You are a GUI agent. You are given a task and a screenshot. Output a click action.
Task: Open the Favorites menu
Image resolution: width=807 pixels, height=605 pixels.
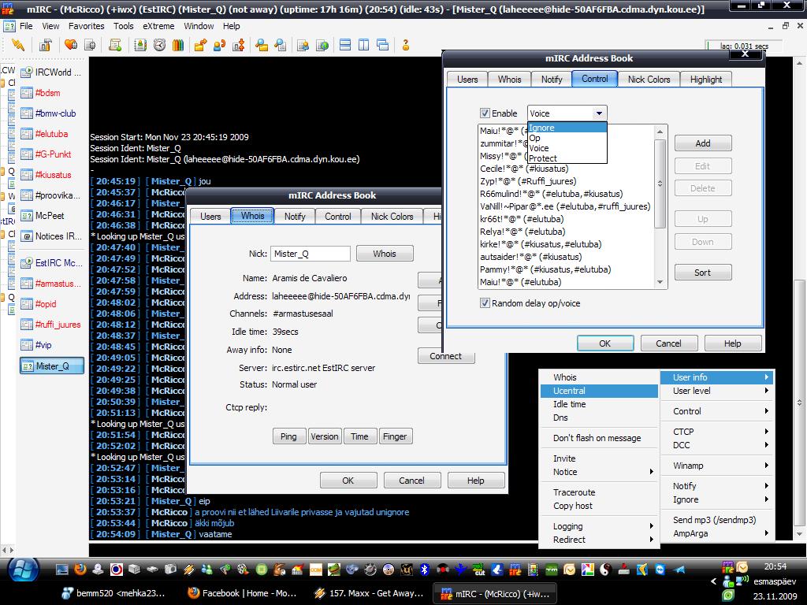pyautogui.click(x=87, y=26)
